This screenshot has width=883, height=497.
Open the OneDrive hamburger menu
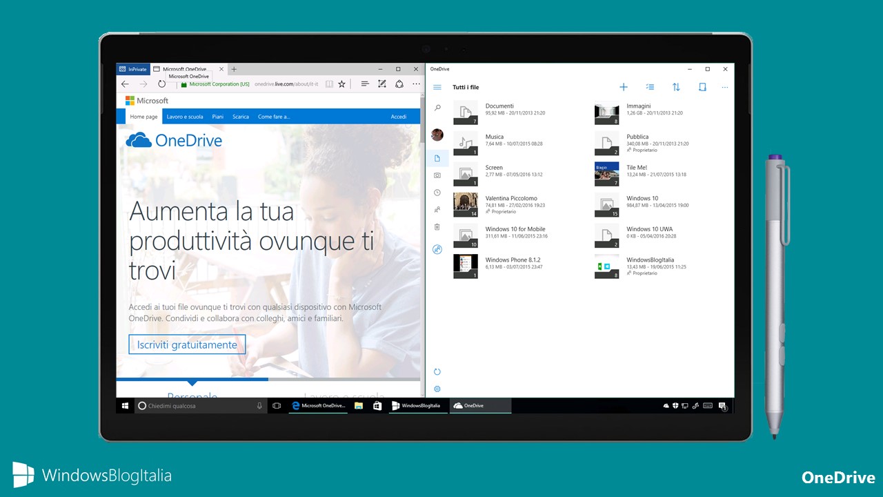click(x=437, y=87)
